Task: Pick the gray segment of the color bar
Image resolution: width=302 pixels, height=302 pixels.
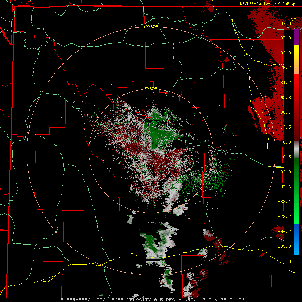Action: (296, 149)
